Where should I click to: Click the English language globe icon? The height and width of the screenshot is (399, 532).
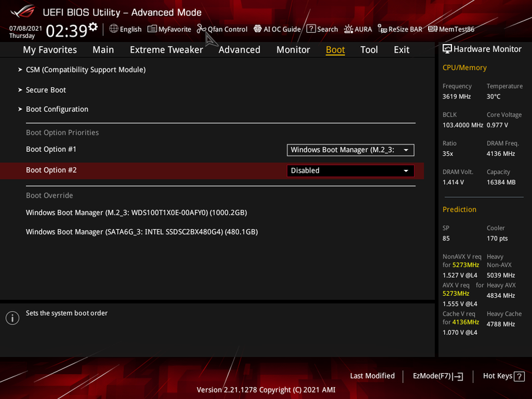point(114,29)
